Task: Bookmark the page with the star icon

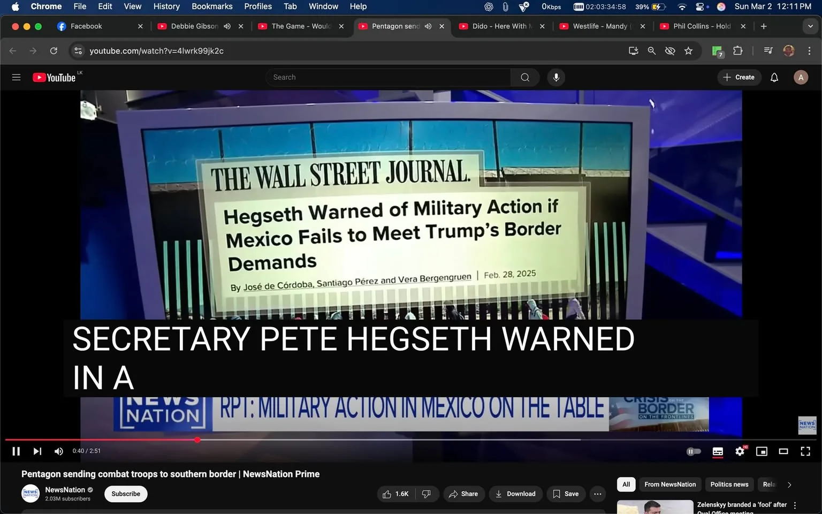Action: pos(689,50)
